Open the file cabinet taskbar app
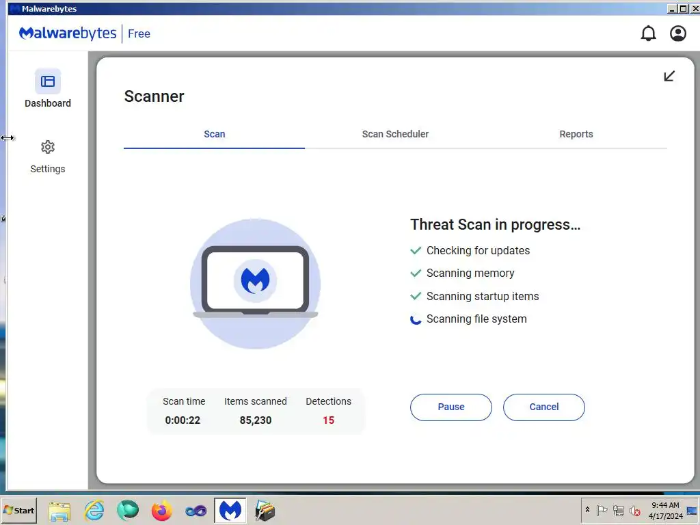This screenshot has width=700, height=525. (x=265, y=511)
